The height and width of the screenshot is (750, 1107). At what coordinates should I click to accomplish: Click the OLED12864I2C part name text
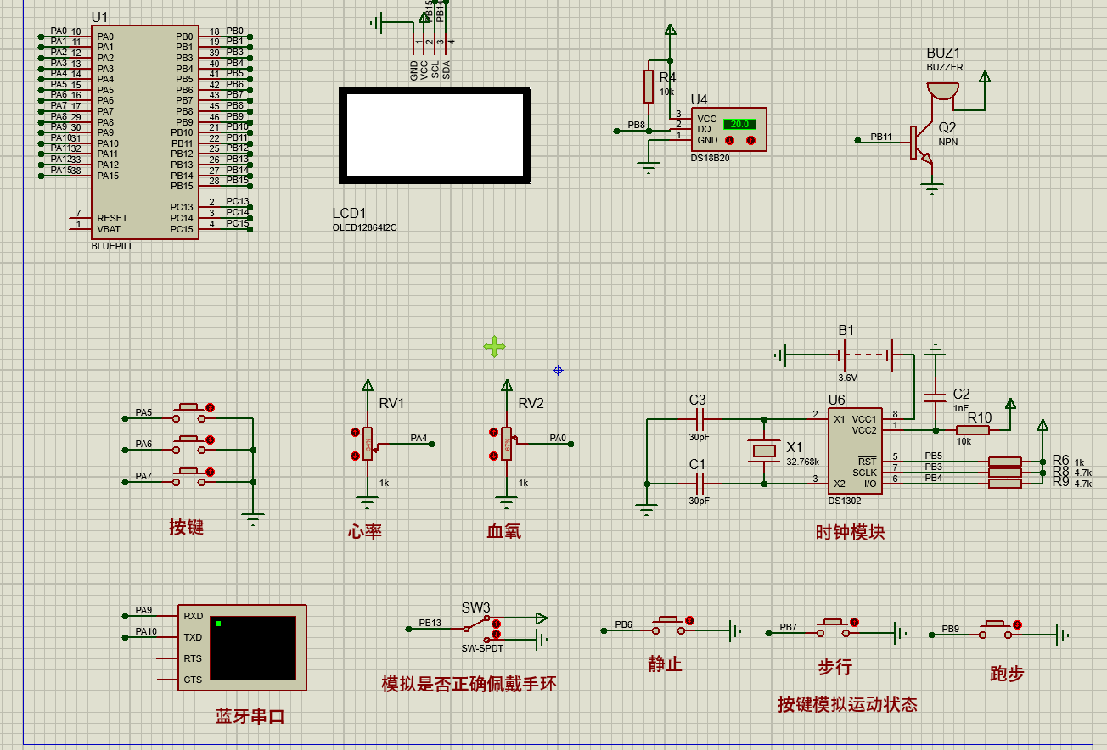coord(364,227)
